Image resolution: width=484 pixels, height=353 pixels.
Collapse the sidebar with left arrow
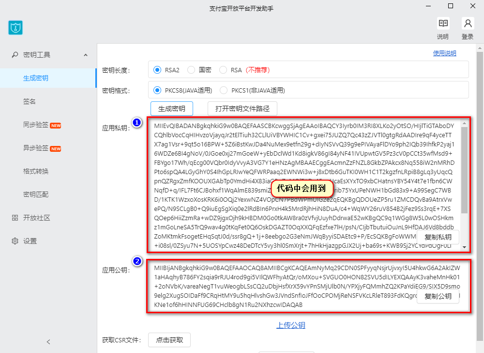48,342
